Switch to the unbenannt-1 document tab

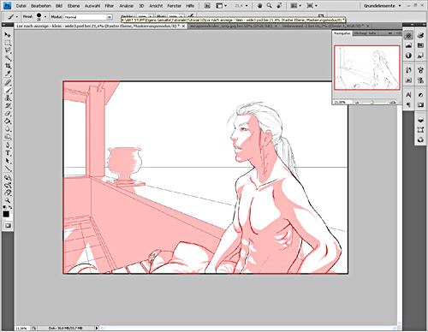click(323, 26)
